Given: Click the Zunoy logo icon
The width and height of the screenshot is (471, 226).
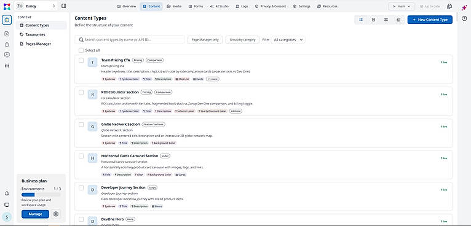Looking at the screenshot, I should pyautogui.click(x=7, y=6).
